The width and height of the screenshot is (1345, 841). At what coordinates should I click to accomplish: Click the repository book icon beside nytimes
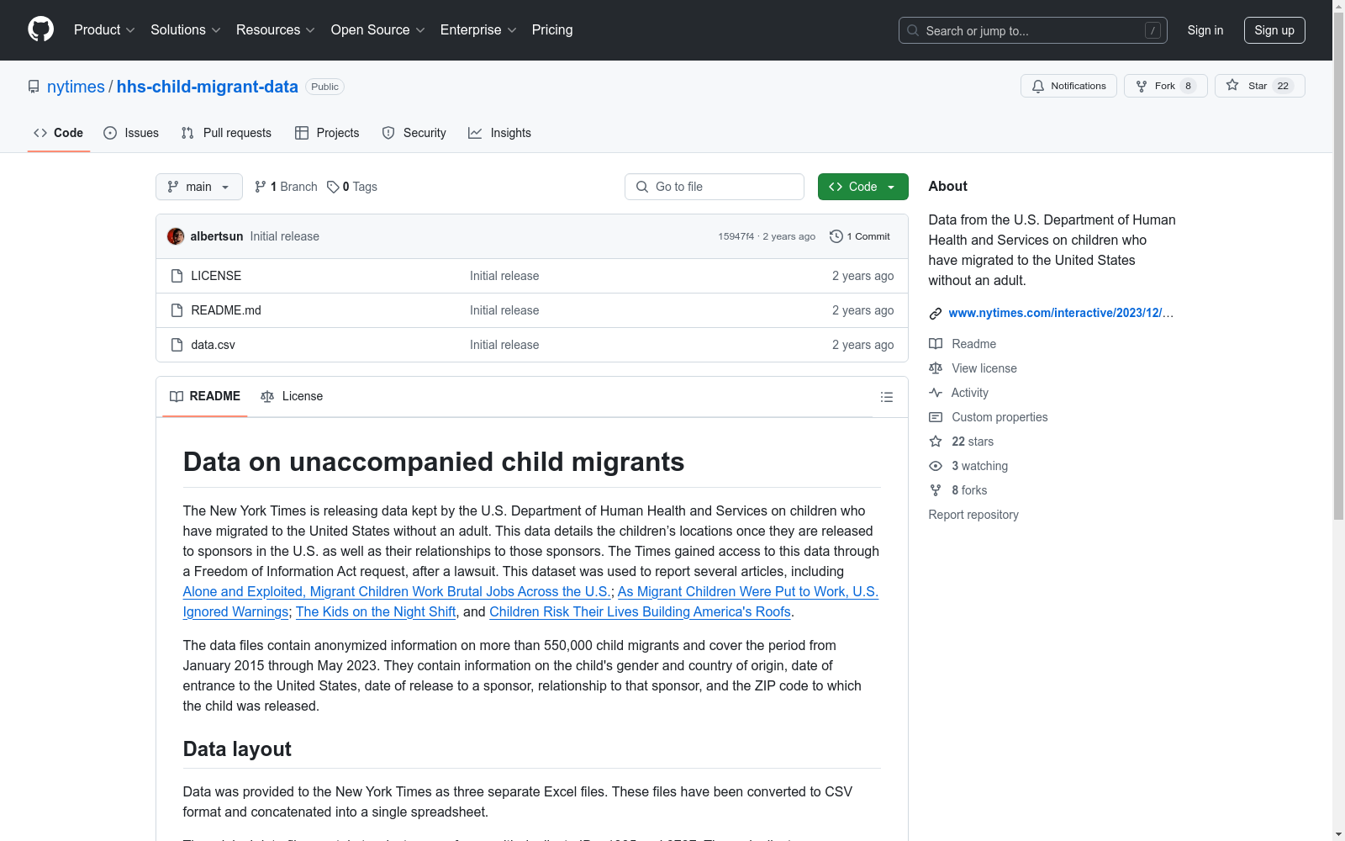34,87
